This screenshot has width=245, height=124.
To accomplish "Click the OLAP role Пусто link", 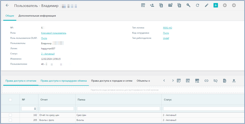I will point(44,38).
